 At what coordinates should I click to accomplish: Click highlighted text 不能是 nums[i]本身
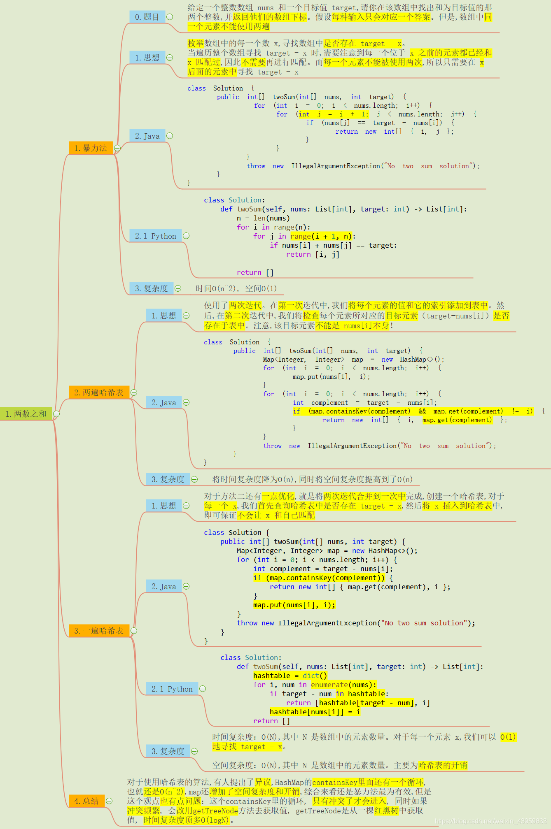point(352,325)
